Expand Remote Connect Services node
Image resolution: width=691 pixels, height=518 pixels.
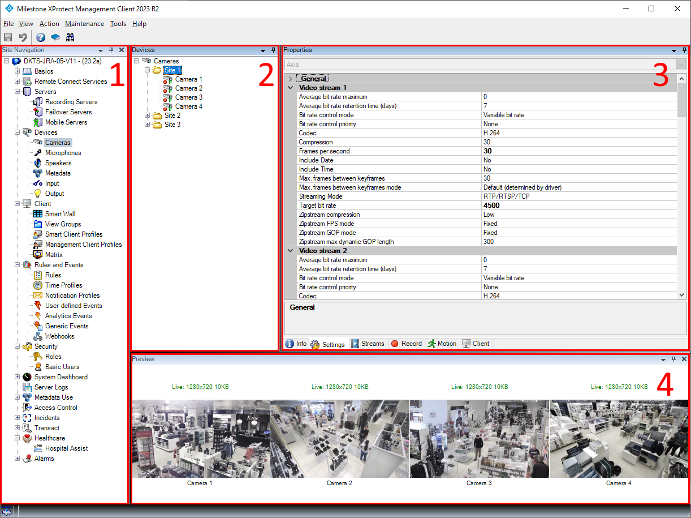pos(17,81)
